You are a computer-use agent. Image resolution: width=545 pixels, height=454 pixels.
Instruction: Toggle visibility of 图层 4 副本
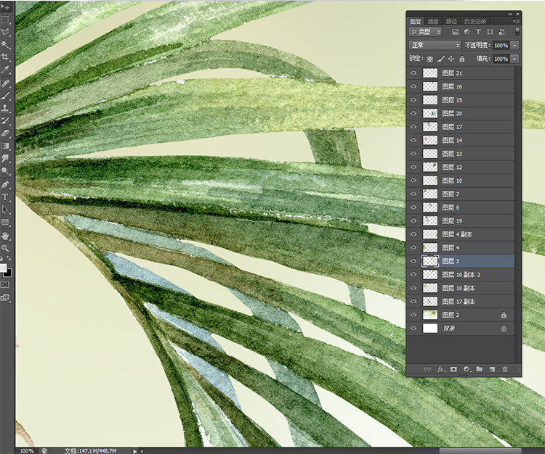point(413,234)
